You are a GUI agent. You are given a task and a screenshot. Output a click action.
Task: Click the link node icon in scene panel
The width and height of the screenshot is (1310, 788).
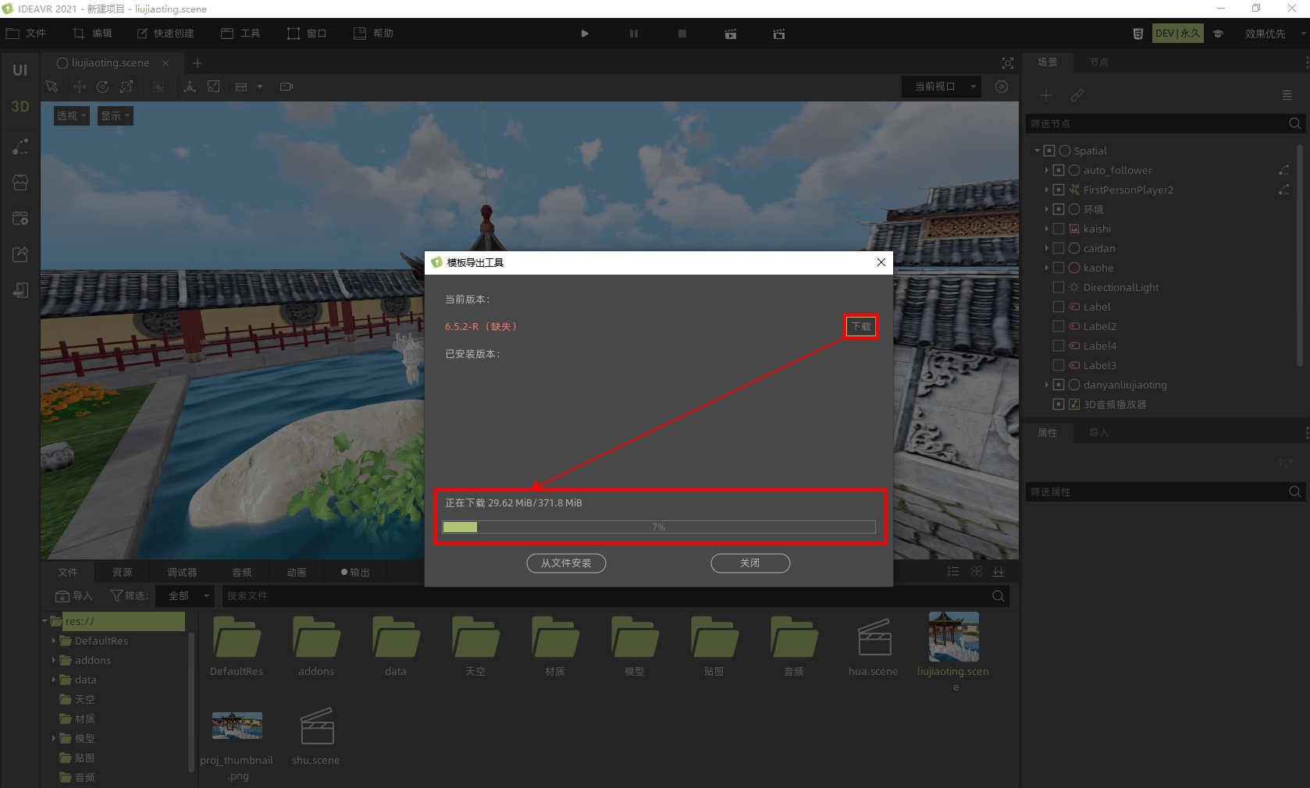(x=1077, y=95)
